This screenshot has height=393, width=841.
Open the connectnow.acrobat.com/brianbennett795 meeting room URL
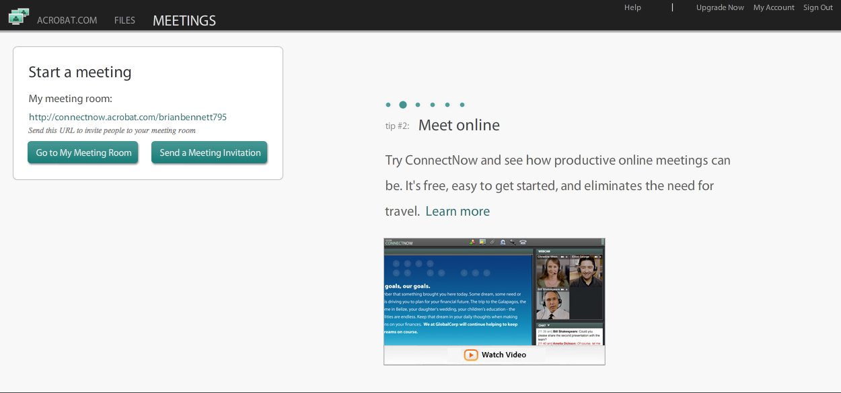point(128,117)
